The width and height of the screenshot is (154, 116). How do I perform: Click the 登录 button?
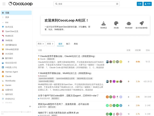(148, 4)
